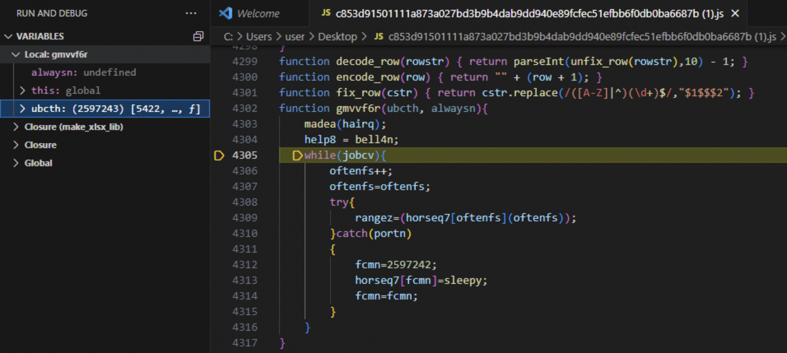Expand the Global scope
Image resolution: width=787 pixels, height=353 pixels.
tap(15, 162)
